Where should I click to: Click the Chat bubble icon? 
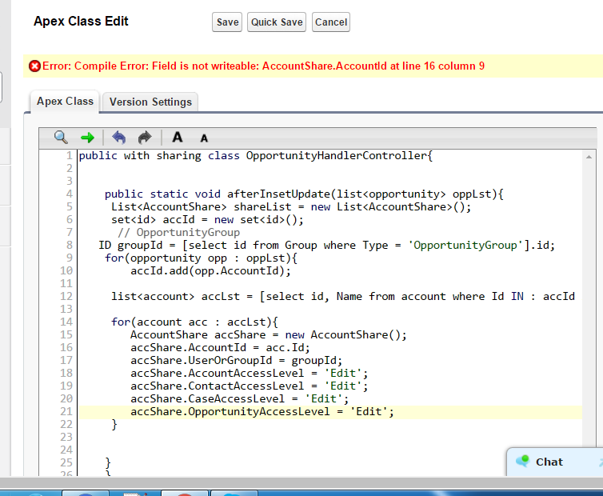pyautogui.click(x=523, y=462)
